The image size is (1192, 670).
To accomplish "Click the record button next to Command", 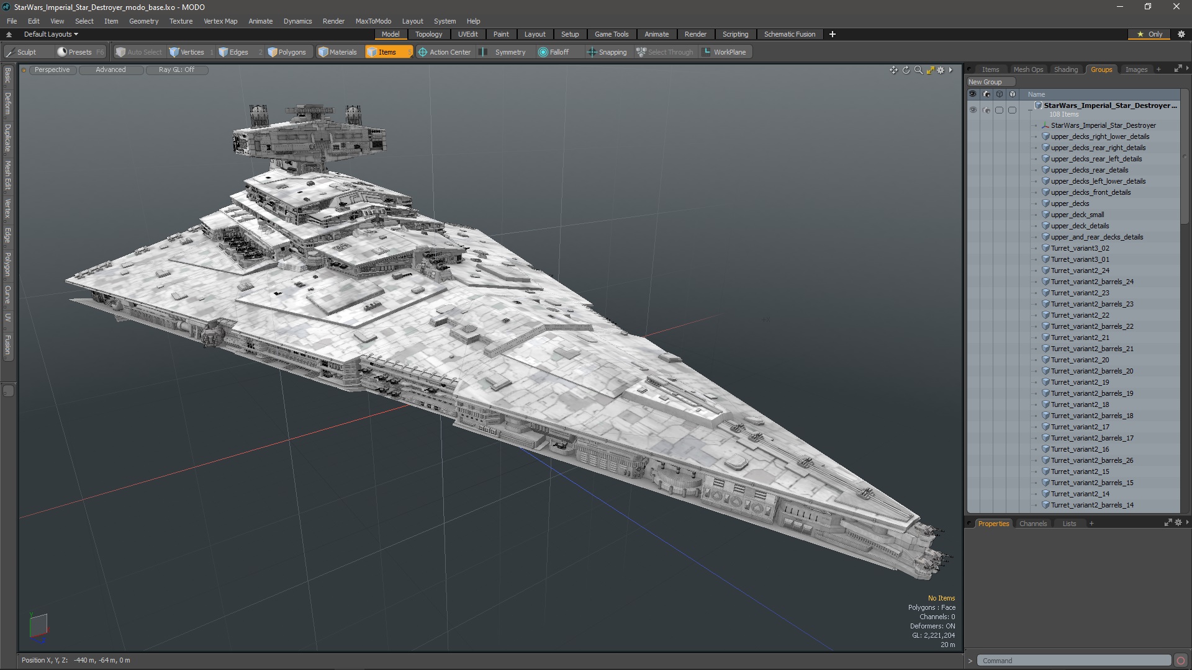I will pyautogui.click(x=1181, y=661).
